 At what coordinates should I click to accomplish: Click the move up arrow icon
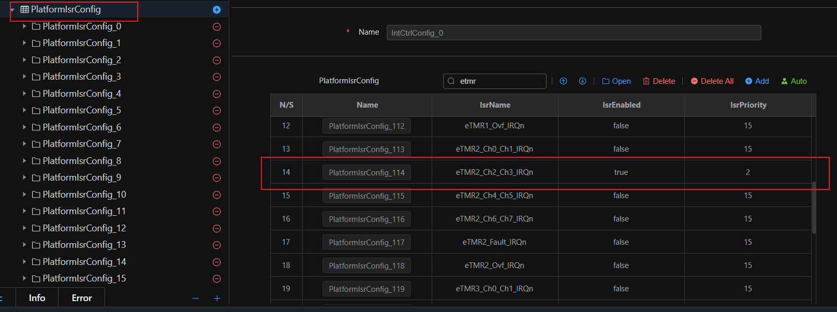click(x=564, y=81)
